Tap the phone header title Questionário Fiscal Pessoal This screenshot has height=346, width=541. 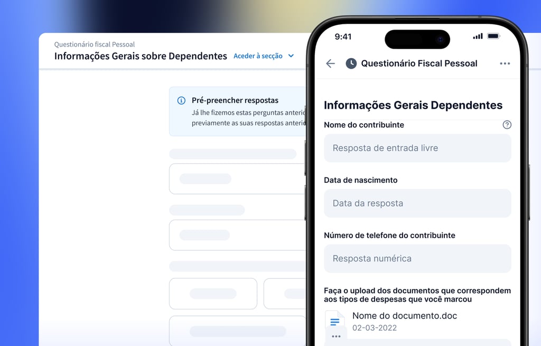pos(419,63)
